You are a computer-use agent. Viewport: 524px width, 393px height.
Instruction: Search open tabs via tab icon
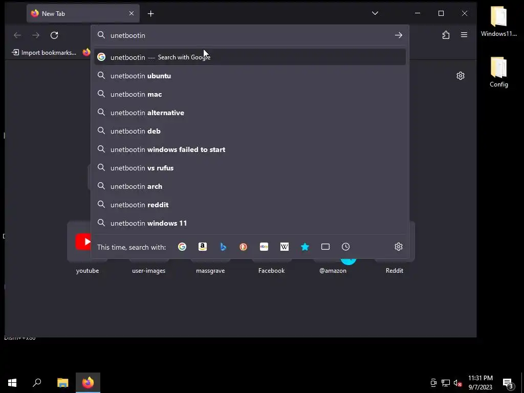click(x=325, y=247)
